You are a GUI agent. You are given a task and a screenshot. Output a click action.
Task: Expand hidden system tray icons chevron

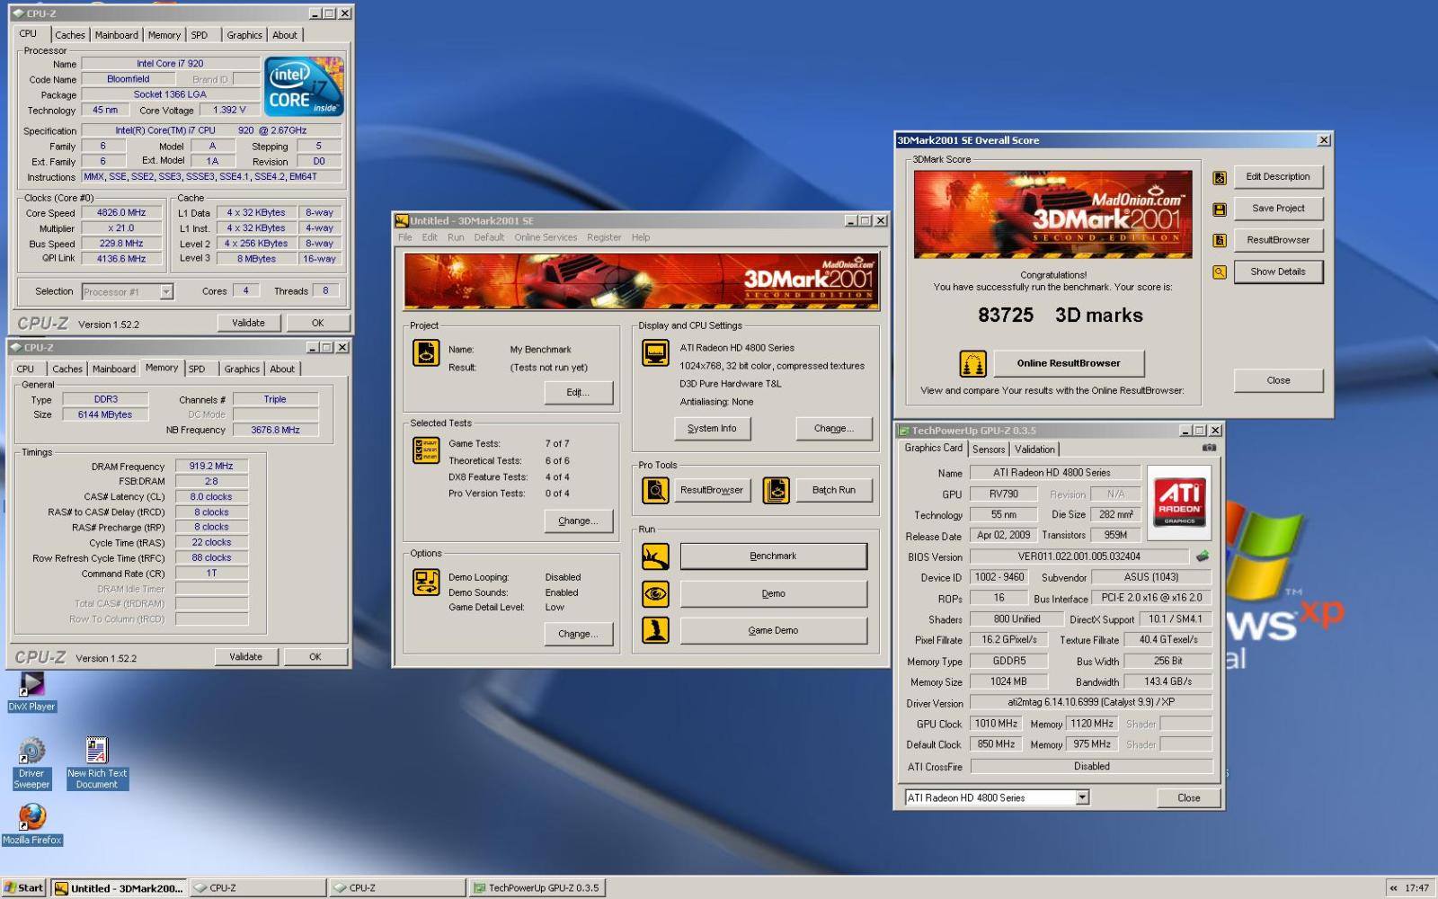[1394, 888]
